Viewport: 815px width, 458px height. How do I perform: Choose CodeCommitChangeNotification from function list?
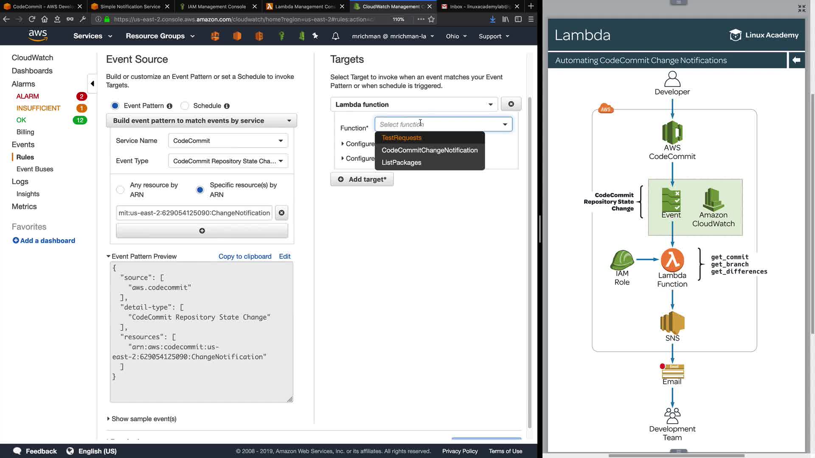point(429,150)
